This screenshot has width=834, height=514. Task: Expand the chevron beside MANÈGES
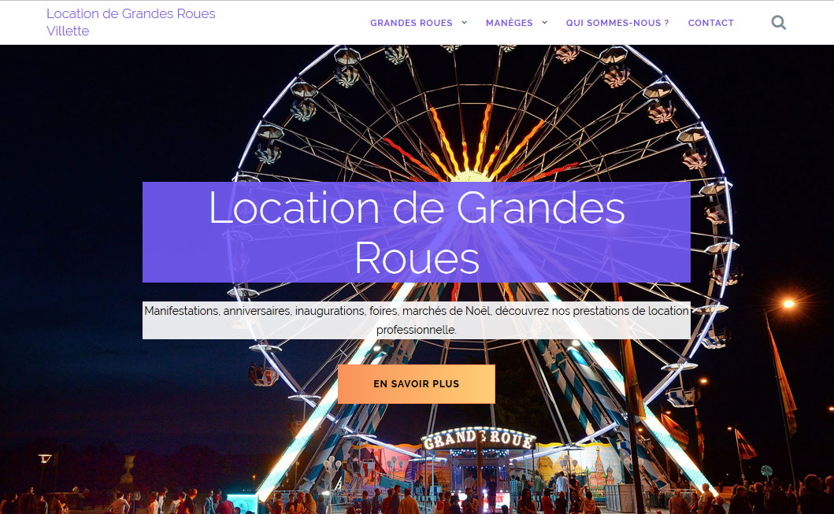[544, 22]
